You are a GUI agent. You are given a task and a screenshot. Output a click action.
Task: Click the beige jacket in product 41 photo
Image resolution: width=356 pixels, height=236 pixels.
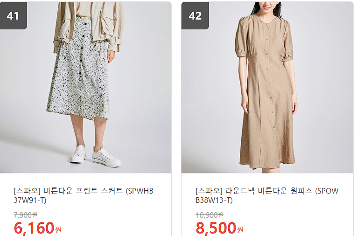point(89,26)
